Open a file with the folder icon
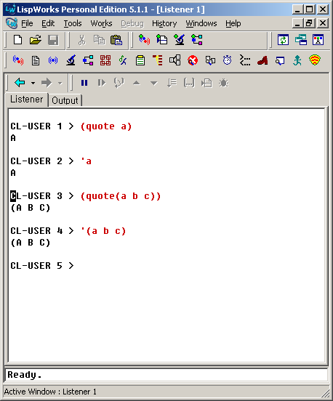Screen dimensions: 333x401 (x=36, y=40)
